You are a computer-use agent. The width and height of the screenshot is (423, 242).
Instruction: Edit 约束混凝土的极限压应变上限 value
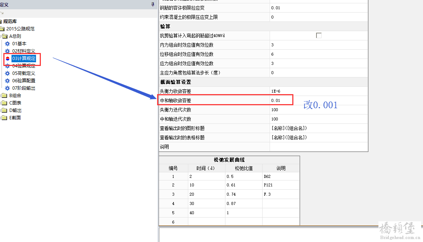tap(319, 17)
